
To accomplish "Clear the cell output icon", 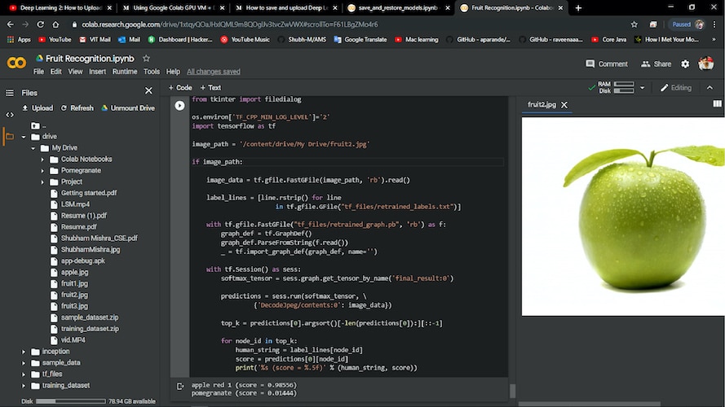I will pyautogui.click(x=179, y=387).
